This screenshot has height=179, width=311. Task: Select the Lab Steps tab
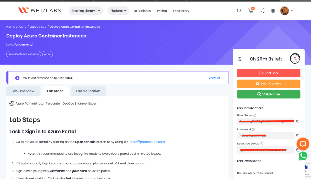point(55,91)
